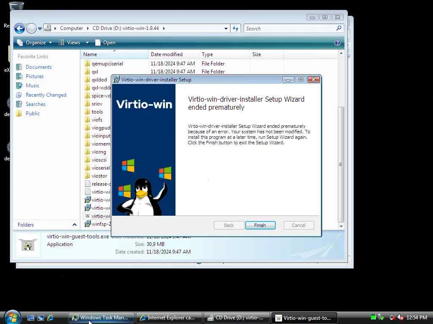433x324 pixels.
Task: Select Computer in the address breadcrumb
Action: tap(71, 28)
